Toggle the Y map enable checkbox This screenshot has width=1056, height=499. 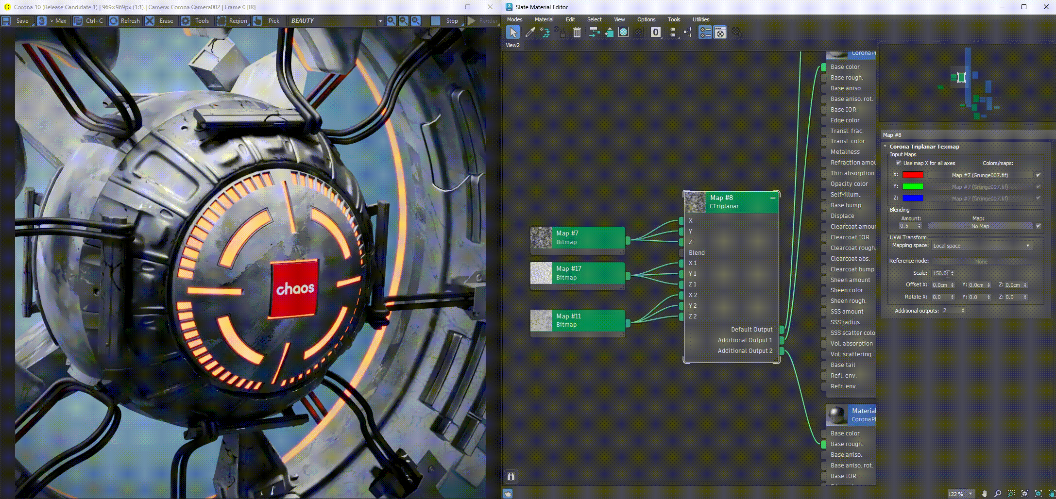[1038, 186]
